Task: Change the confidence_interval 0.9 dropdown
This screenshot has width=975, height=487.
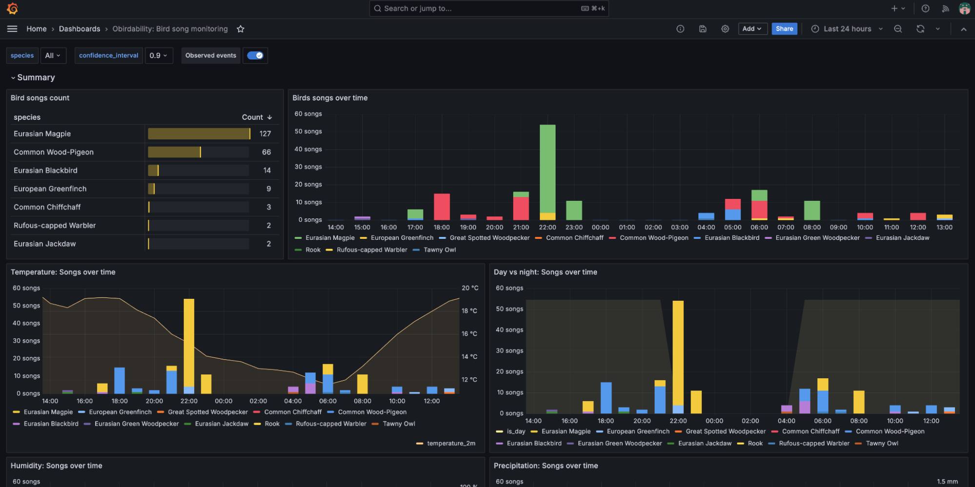Action: (159, 55)
